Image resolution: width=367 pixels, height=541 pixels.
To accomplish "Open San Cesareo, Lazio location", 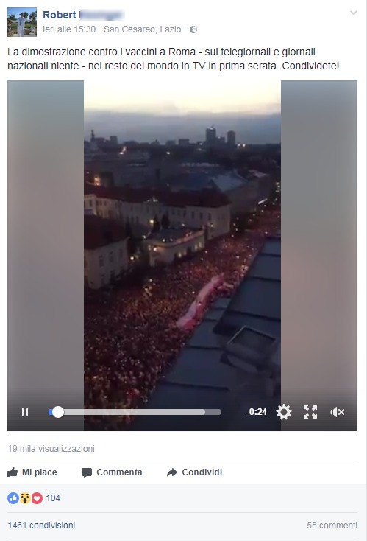I will 142,29.
